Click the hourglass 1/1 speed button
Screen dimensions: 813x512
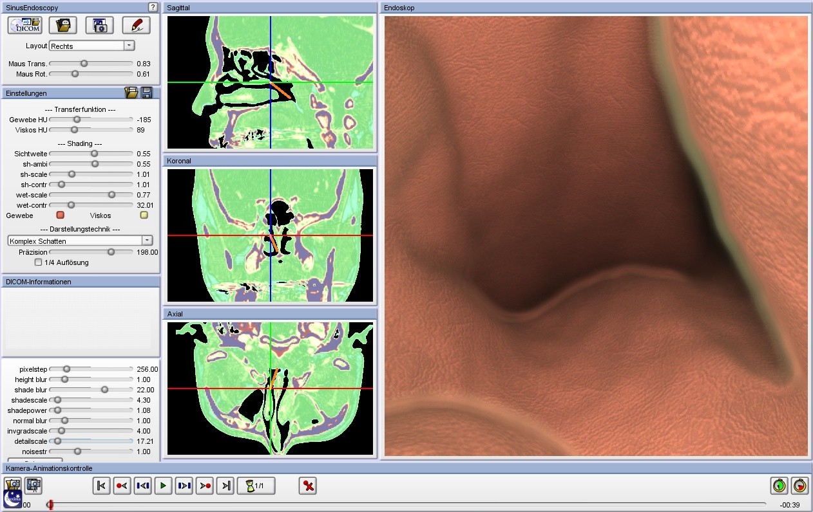pos(256,486)
